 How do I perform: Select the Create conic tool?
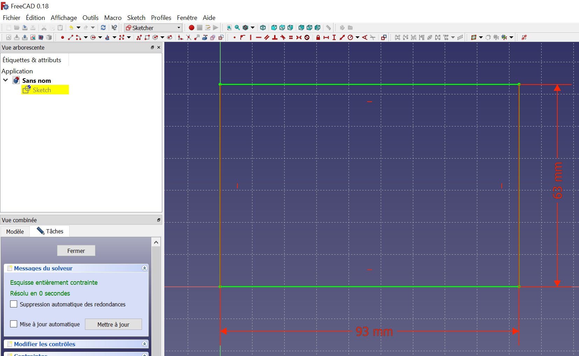click(x=107, y=37)
